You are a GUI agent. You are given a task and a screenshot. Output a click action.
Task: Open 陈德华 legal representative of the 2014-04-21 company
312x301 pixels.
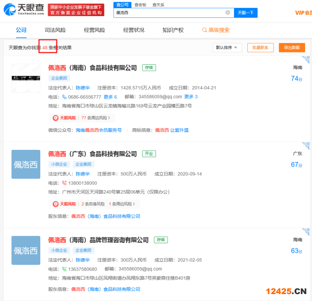[83, 88]
